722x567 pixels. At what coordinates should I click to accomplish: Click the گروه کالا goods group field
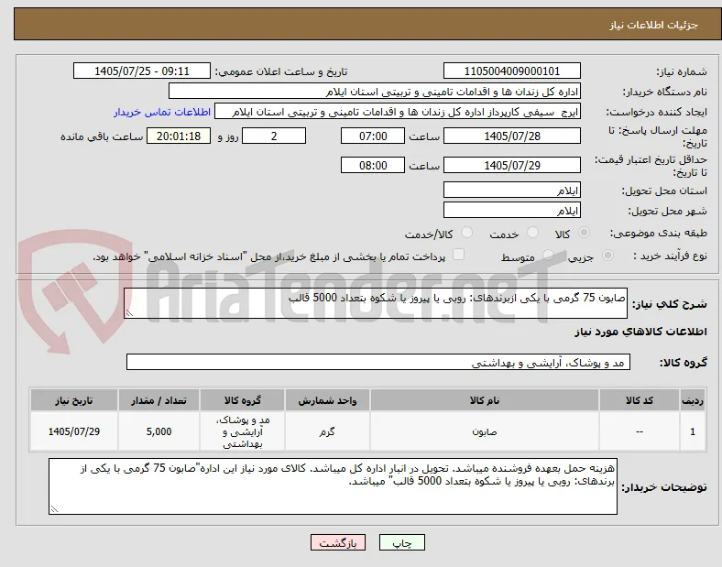pyautogui.click(x=378, y=362)
